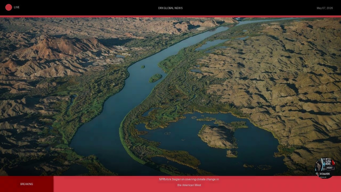This screenshot has width=341, height=192.
Task: Click the May 07, 2026 date
Action: pos(325,8)
